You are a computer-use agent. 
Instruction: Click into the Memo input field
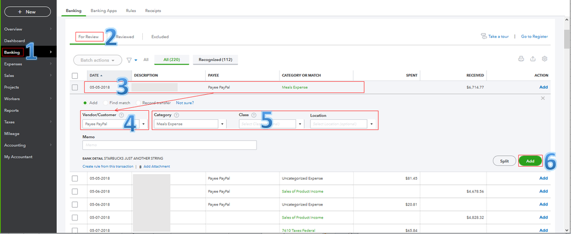tap(169, 145)
